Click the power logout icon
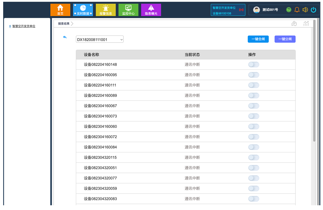323x210 pixels. click(313, 10)
